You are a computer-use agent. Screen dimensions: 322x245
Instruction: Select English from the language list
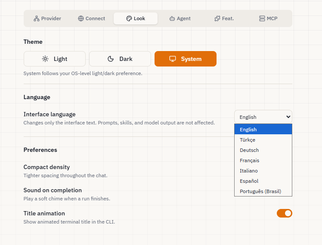tap(263, 129)
